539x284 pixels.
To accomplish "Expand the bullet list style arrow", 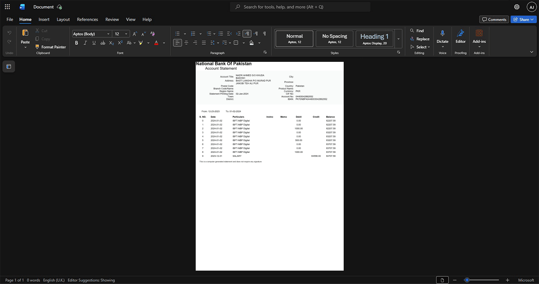I will point(185,34).
